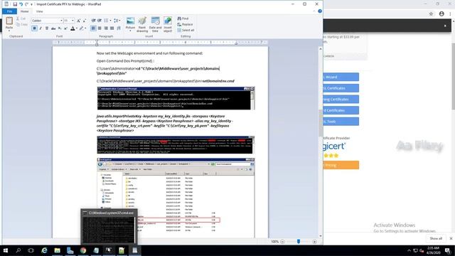Click Replace in Editing group
Screen dimensions: 455x256
pos(185,24)
